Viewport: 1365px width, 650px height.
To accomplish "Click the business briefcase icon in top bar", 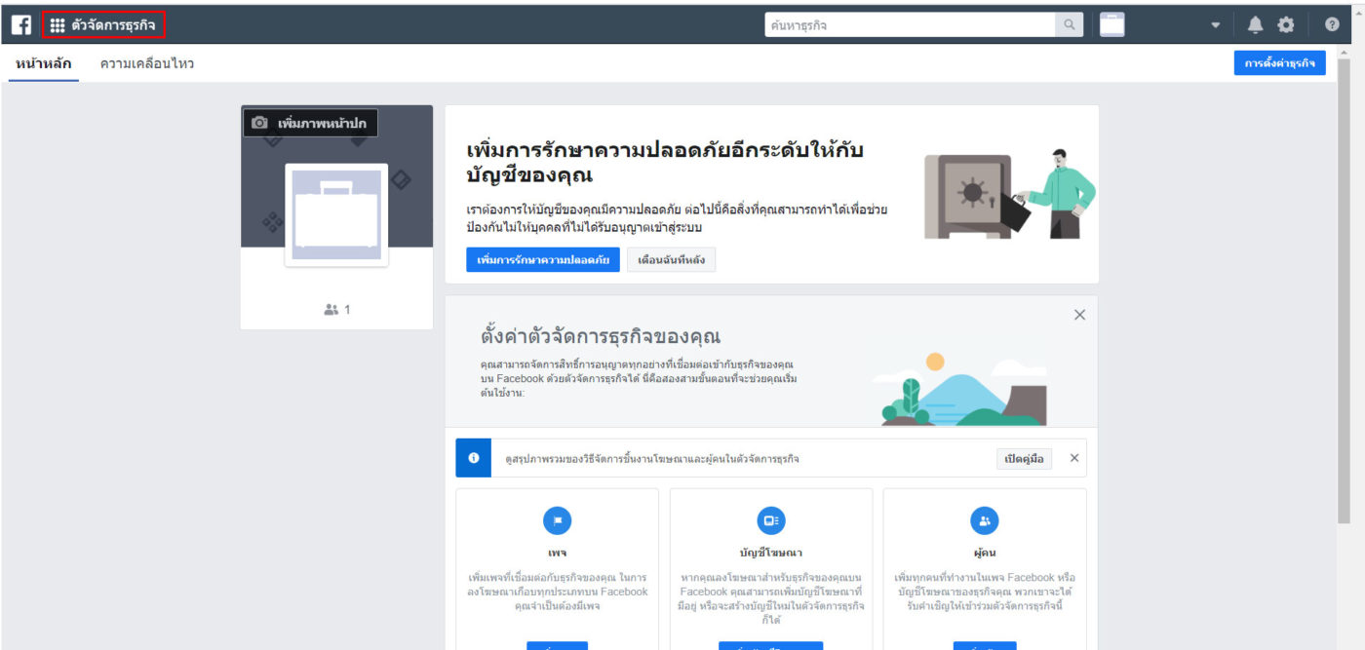I will tap(1111, 25).
